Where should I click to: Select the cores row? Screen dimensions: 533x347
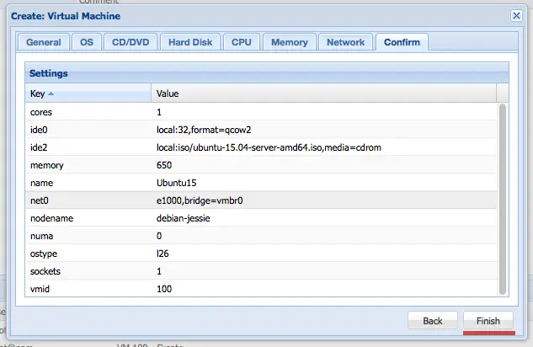coord(261,112)
